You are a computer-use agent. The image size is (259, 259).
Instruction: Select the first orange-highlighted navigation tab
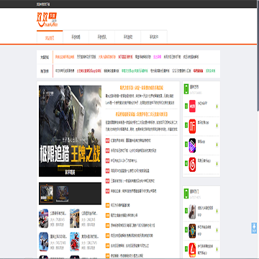[x=50, y=37]
